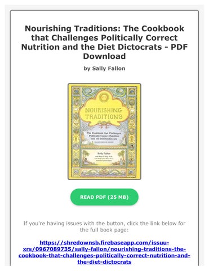Screen dimensions: 209x271
Task: Click the Sally Fallon author panel on the cover
Action: pyautogui.click(x=104, y=156)
